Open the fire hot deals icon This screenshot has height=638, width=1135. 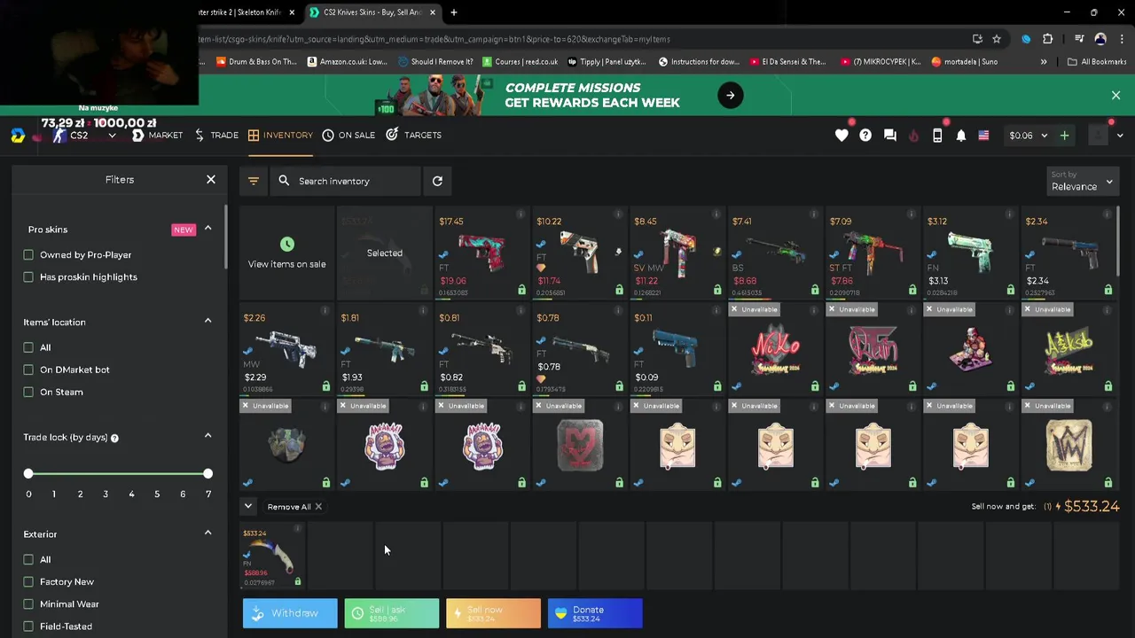[913, 136]
